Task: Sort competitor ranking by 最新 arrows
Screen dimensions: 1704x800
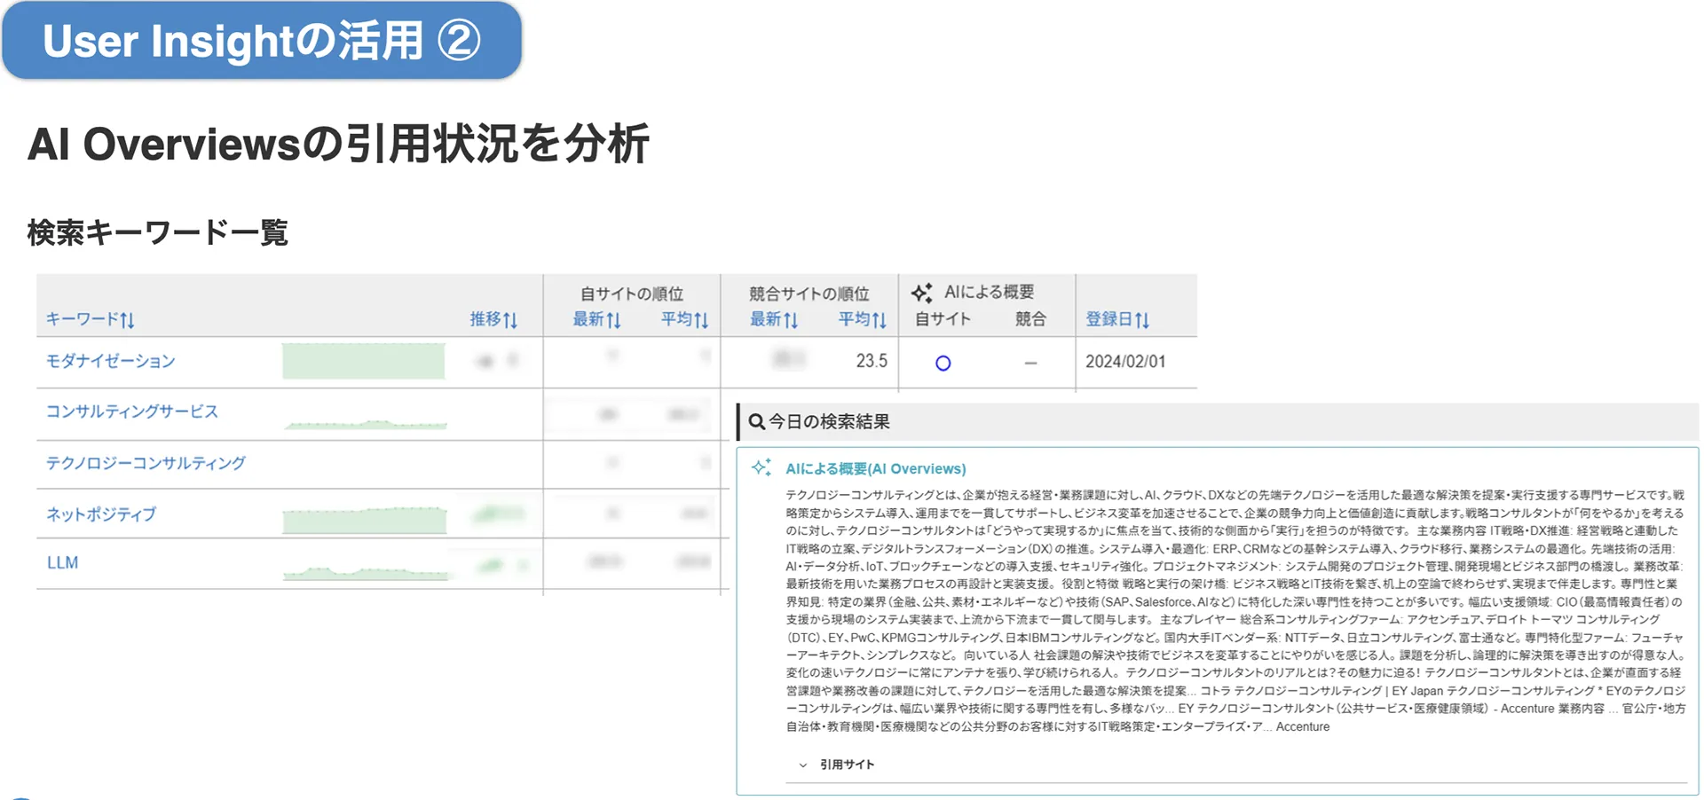Action: (x=791, y=320)
